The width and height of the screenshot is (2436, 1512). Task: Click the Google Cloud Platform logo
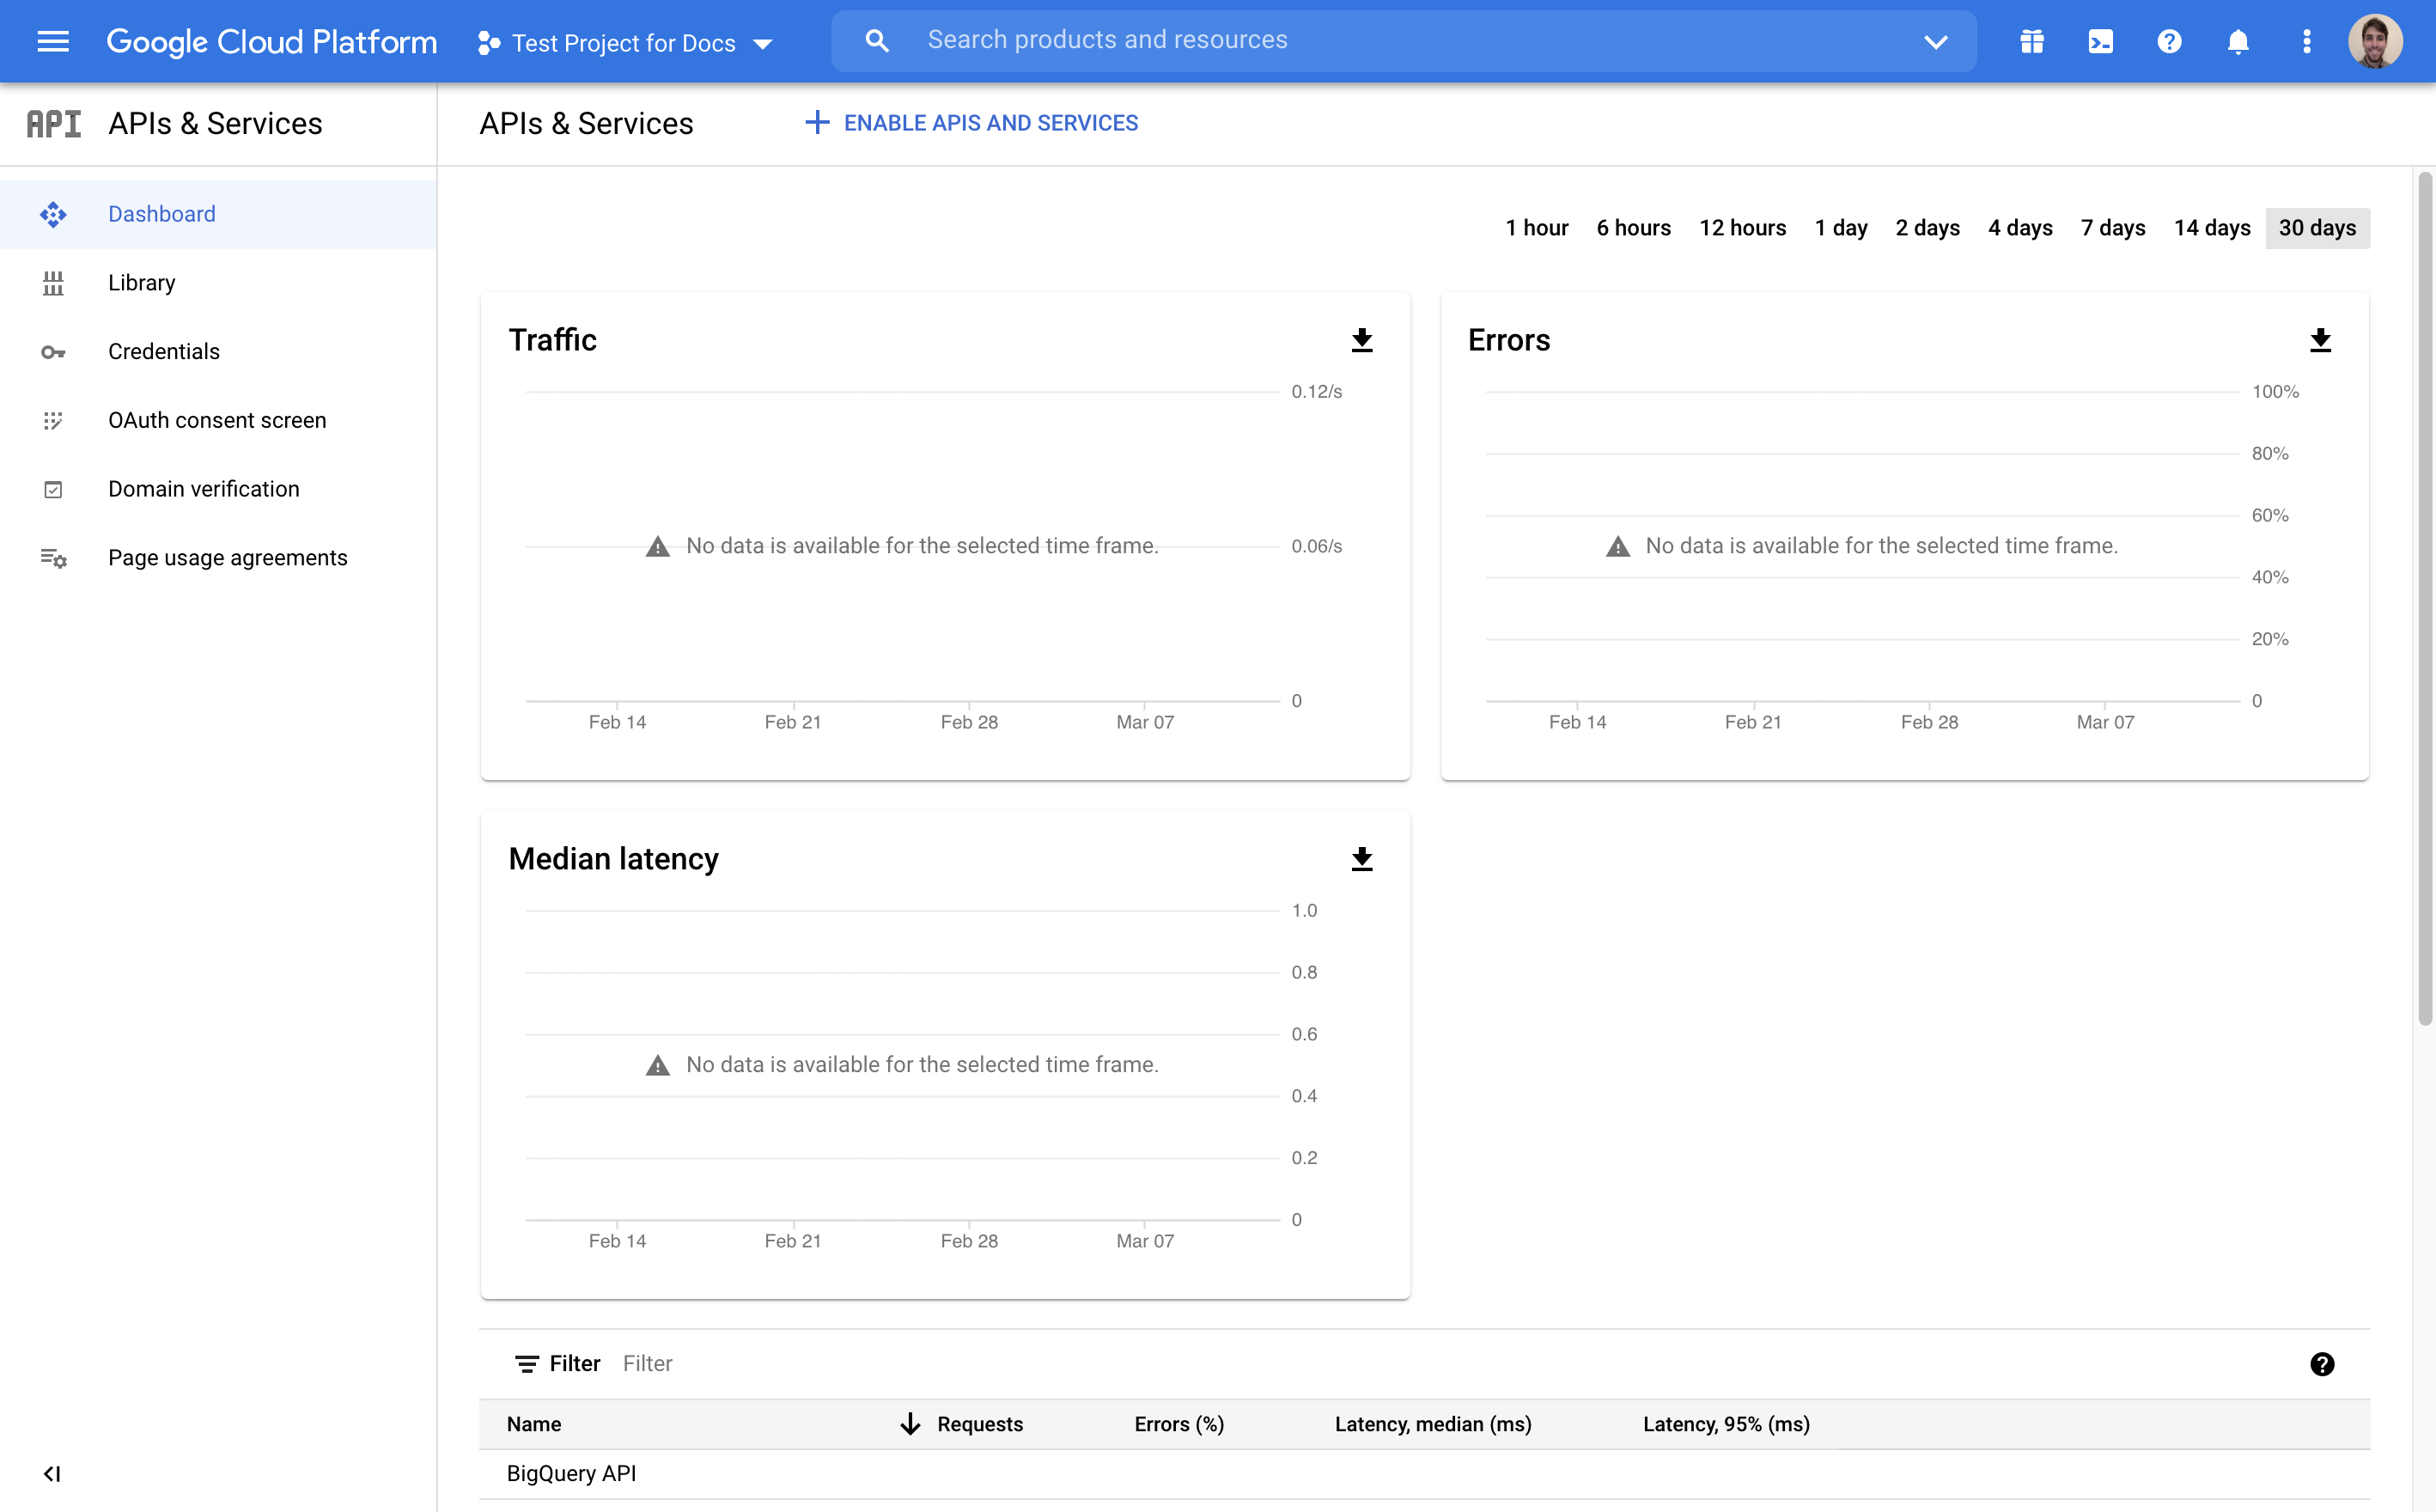(271, 41)
